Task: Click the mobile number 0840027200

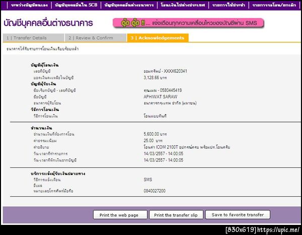Action: pyautogui.click(x=155, y=191)
